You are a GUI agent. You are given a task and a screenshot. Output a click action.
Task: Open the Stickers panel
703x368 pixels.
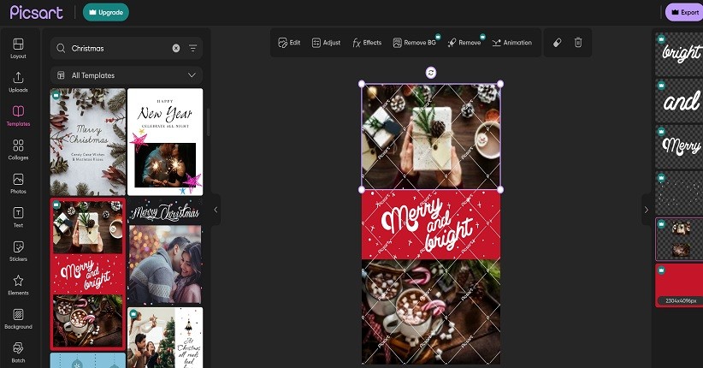[18, 251]
